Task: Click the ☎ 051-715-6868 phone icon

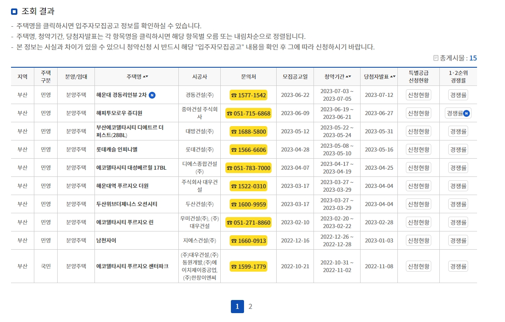Action: point(229,114)
